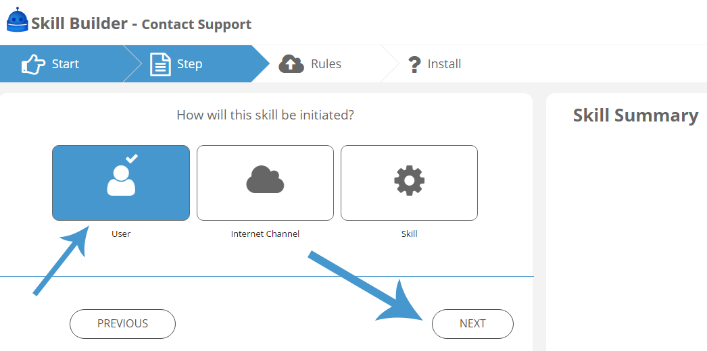Click the NEXT button
Viewport: 707px width, 351px height.
coord(472,323)
